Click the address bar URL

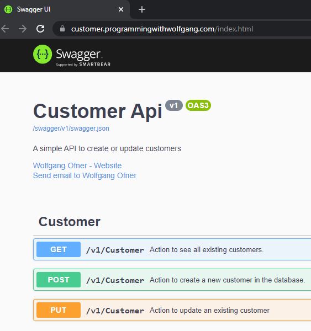pyautogui.click(x=162, y=29)
